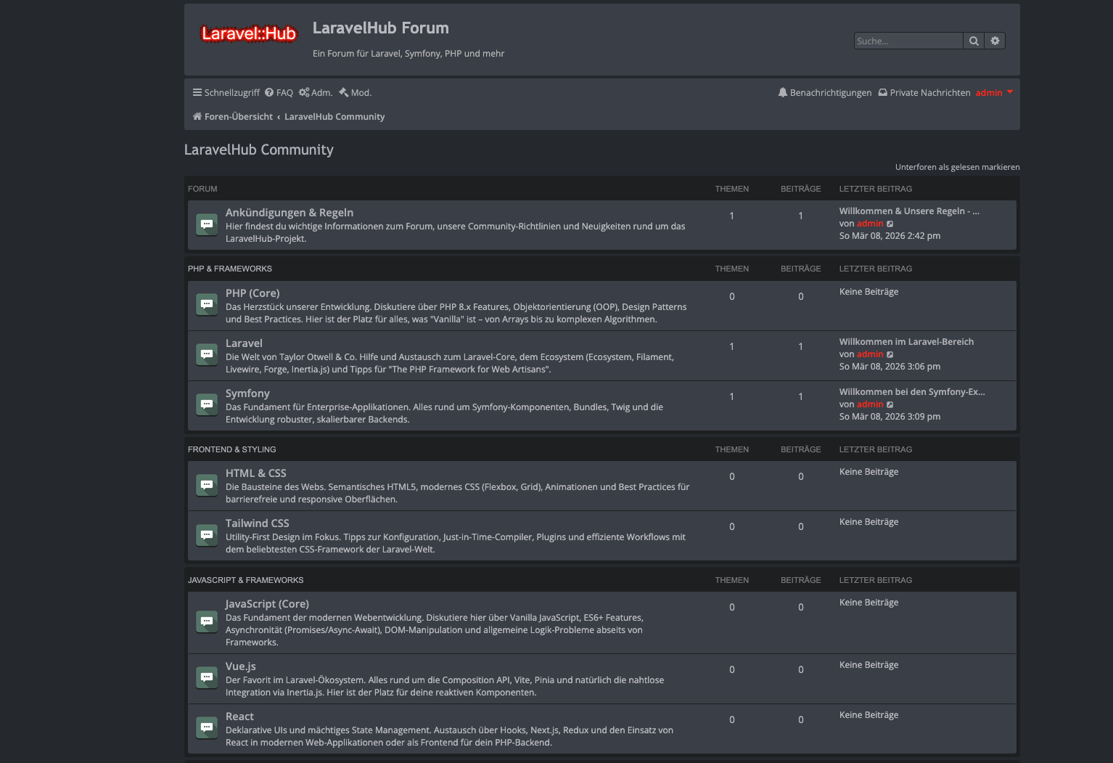Viewport: 1113px width, 763px height.
Task: Open advanced search via the gear control
Action: click(x=995, y=41)
